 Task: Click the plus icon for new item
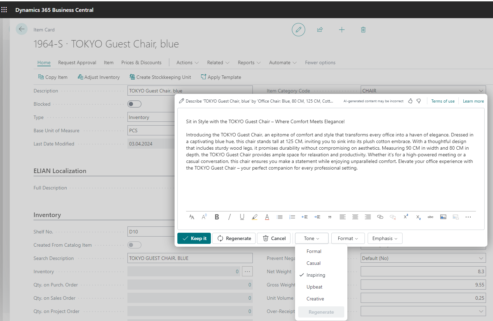pyautogui.click(x=342, y=30)
